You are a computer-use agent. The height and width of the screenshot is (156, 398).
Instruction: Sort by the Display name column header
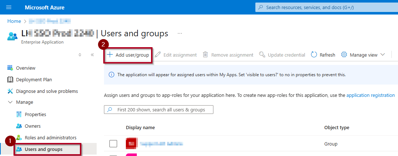[x=140, y=127]
